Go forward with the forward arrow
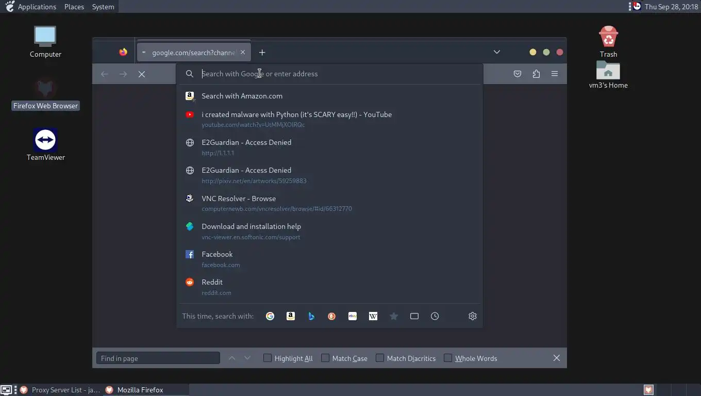The height and width of the screenshot is (396, 701). click(123, 74)
